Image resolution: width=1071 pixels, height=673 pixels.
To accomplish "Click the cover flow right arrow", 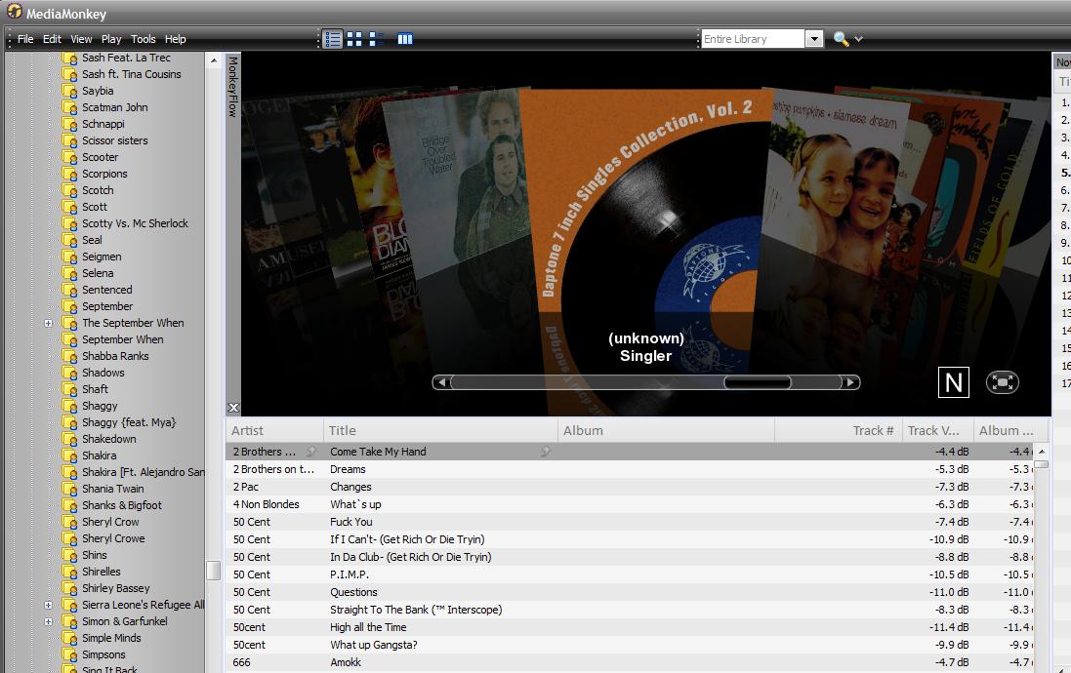I will (850, 382).
